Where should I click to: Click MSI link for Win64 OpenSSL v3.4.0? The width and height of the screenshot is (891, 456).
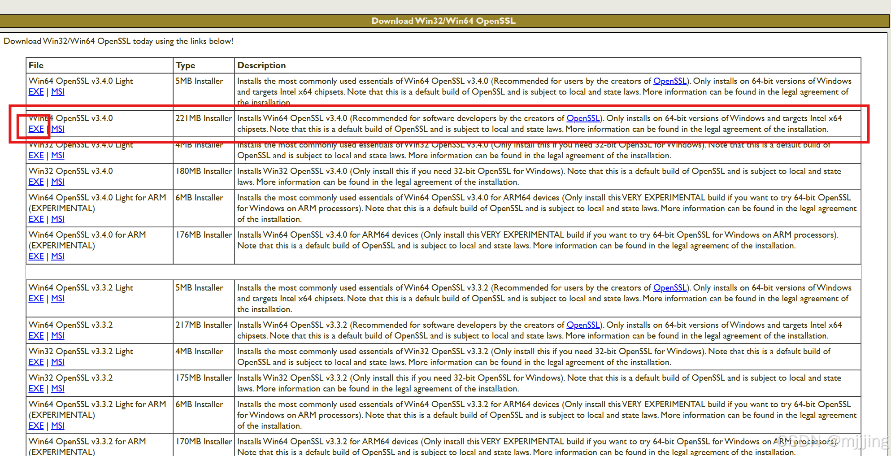pyautogui.click(x=58, y=129)
